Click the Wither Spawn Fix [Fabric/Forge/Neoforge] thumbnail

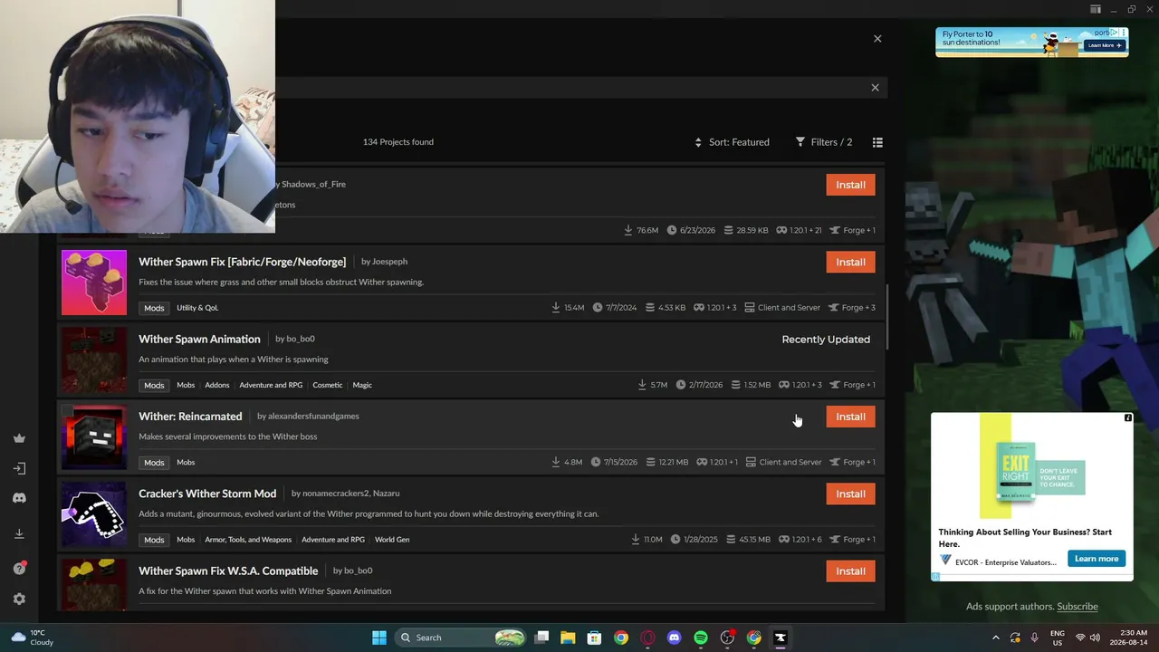[x=94, y=283]
